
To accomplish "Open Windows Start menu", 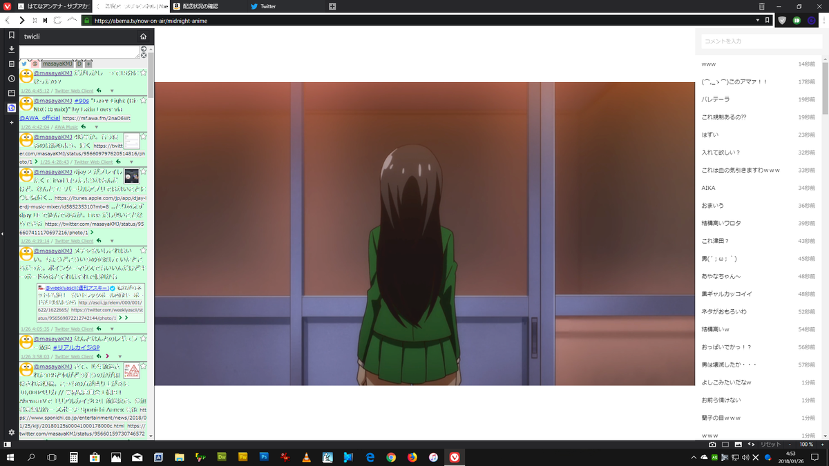I will click(10, 457).
